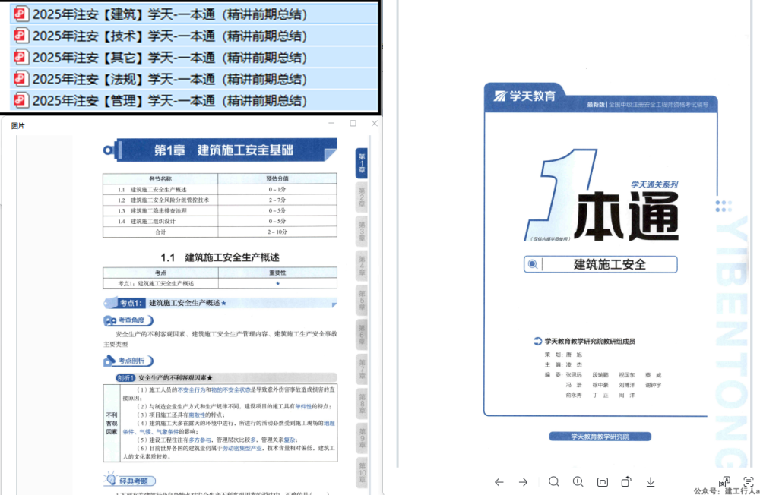Click the PDF icon of the 【技术】 file
The height and width of the screenshot is (495, 760).
(21, 36)
